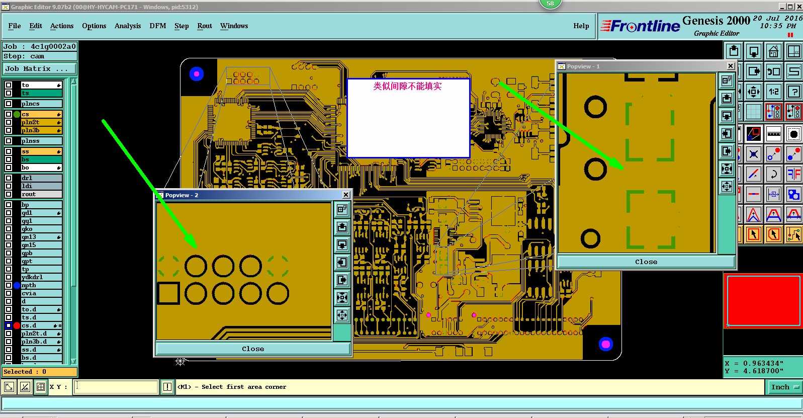Select the ldi layer row
803x418 pixels.
pos(41,186)
